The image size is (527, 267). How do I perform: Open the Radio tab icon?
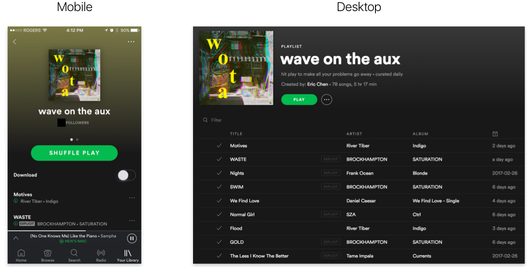101,253
